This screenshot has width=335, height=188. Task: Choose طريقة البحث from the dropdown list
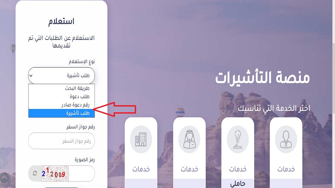click(x=61, y=88)
